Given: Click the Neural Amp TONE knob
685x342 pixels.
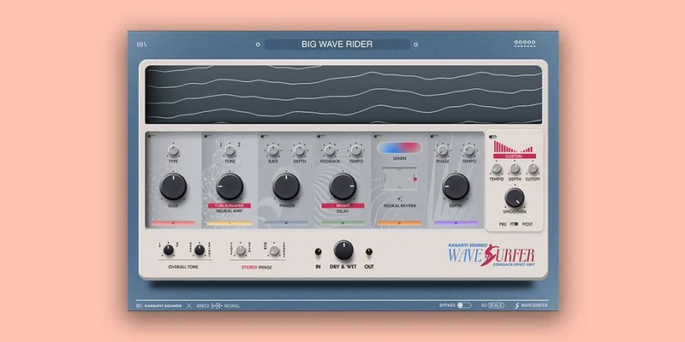Looking at the screenshot, I should pyautogui.click(x=229, y=151).
